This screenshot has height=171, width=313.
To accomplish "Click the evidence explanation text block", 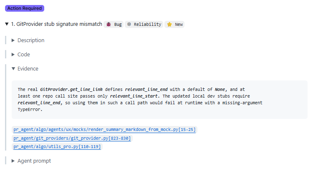I will point(142,99).
